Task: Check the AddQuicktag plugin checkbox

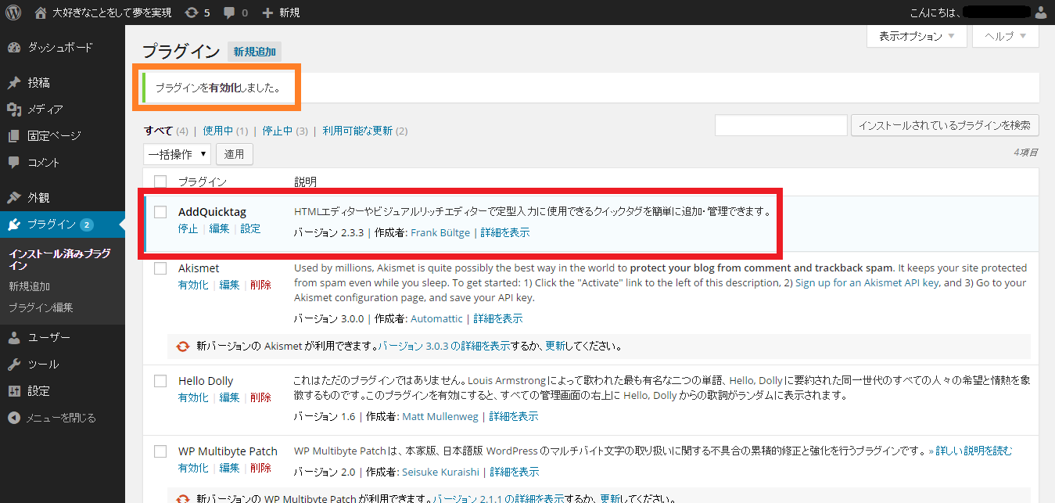Action: 160,212
